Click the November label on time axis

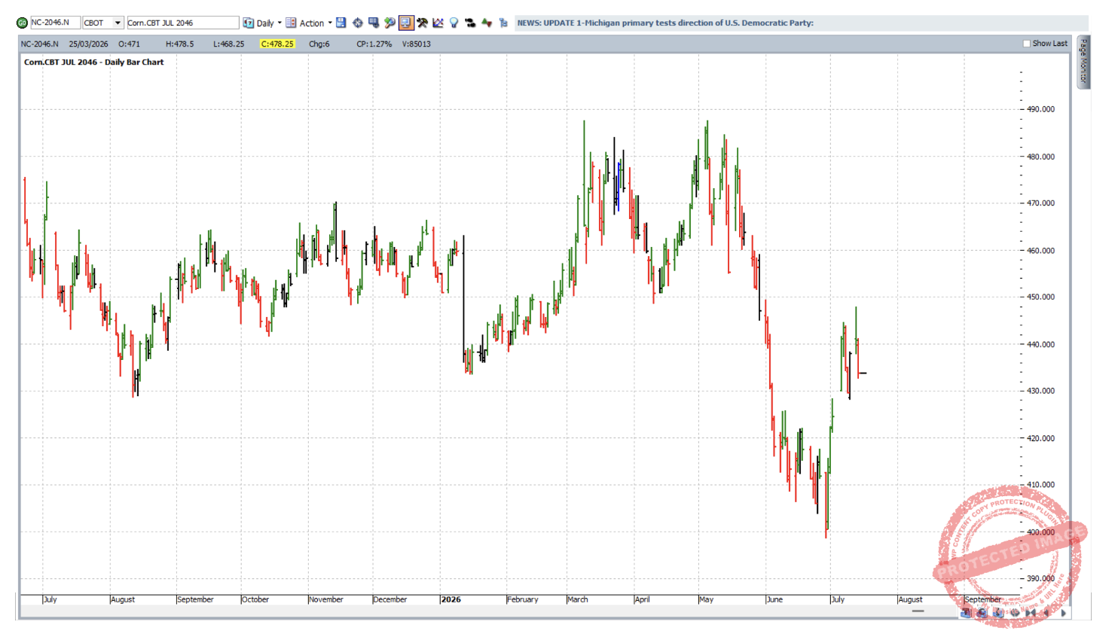326,599
